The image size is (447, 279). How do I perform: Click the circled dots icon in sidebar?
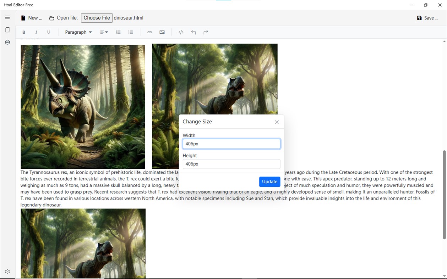[x=7, y=42]
